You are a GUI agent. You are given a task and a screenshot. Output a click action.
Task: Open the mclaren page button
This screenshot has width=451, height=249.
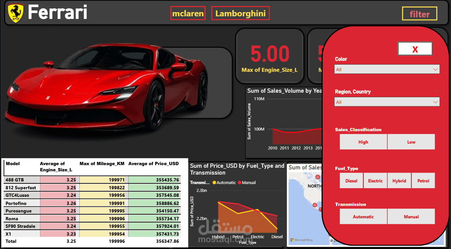[188, 13]
